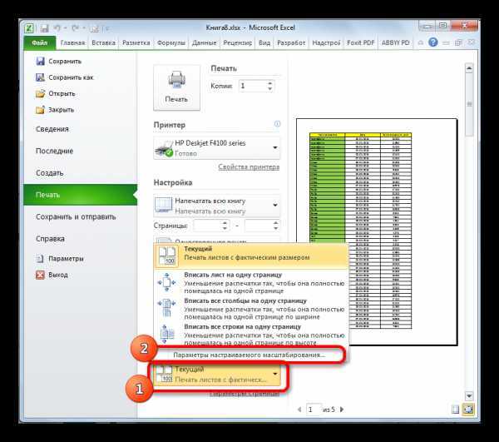
Task: Open the Данные ribbon tab
Action: [x=205, y=42]
